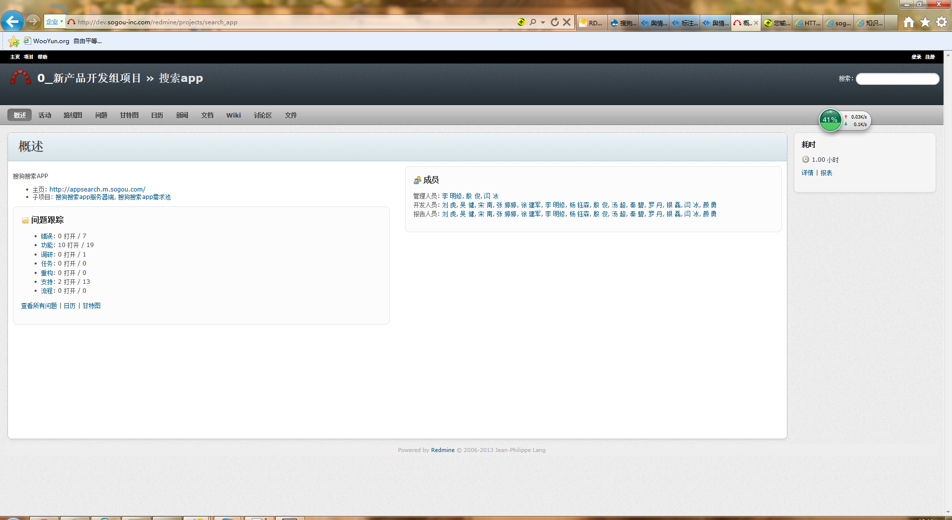Open the 0_新产品开发组项目 parent project link
Screen dimensions: 952x520
pyautogui.click(x=89, y=78)
